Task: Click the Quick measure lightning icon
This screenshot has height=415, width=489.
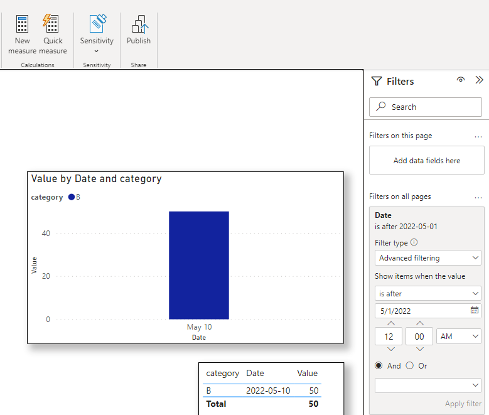Action: coord(51,23)
